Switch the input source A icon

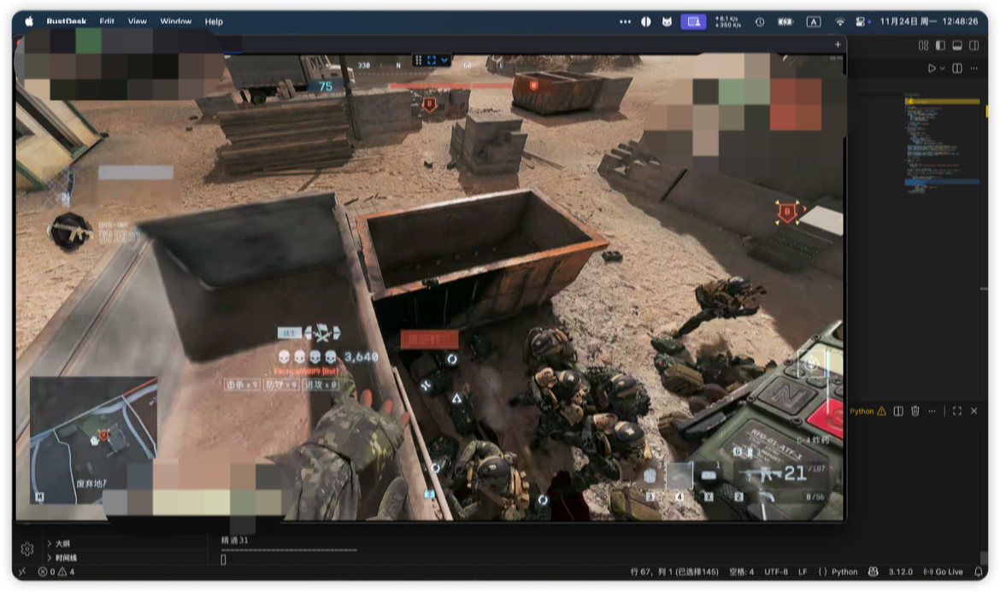click(813, 21)
